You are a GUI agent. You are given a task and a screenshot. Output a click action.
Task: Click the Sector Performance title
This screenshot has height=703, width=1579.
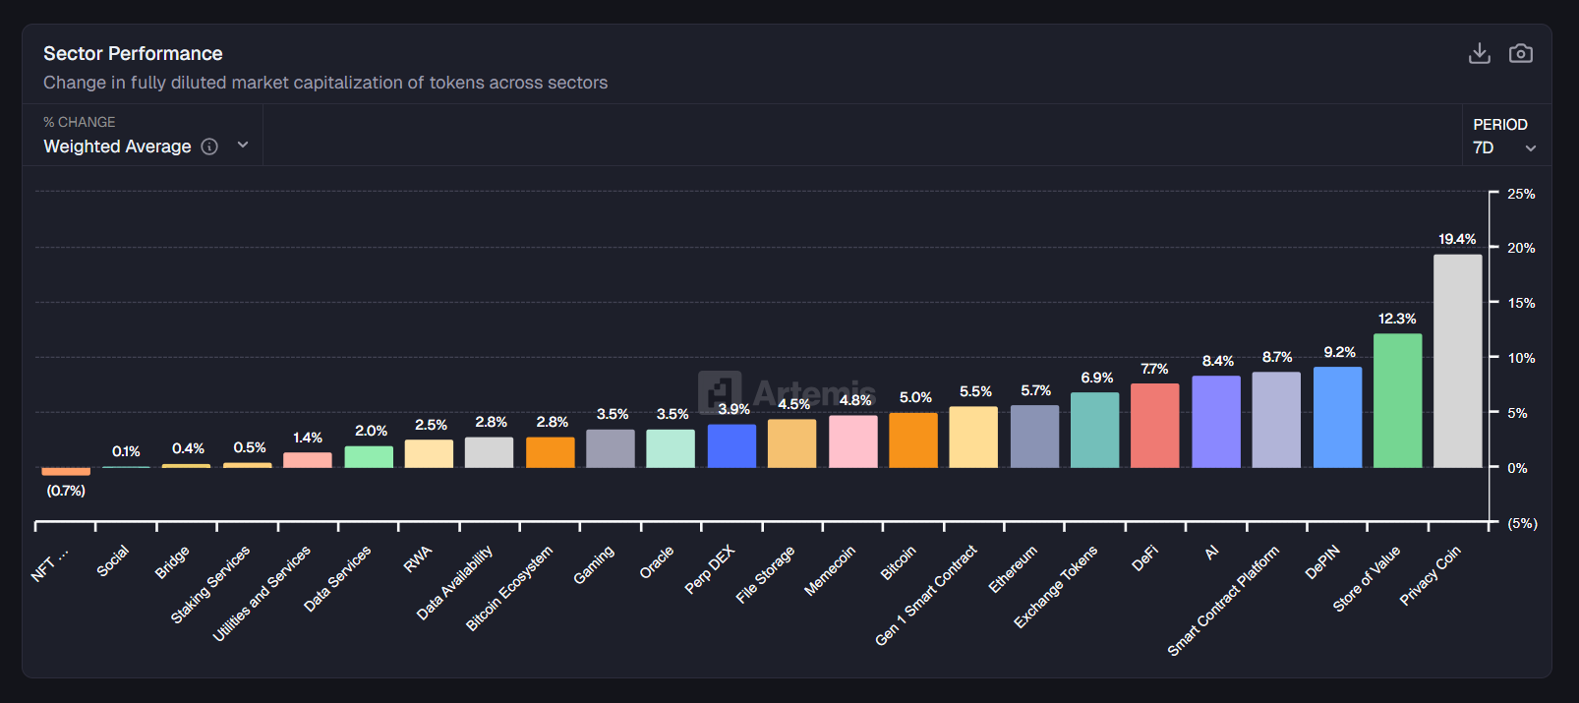133,53
